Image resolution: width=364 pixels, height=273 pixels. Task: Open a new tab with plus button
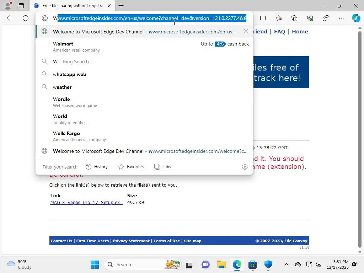click(x=121, y=6)
